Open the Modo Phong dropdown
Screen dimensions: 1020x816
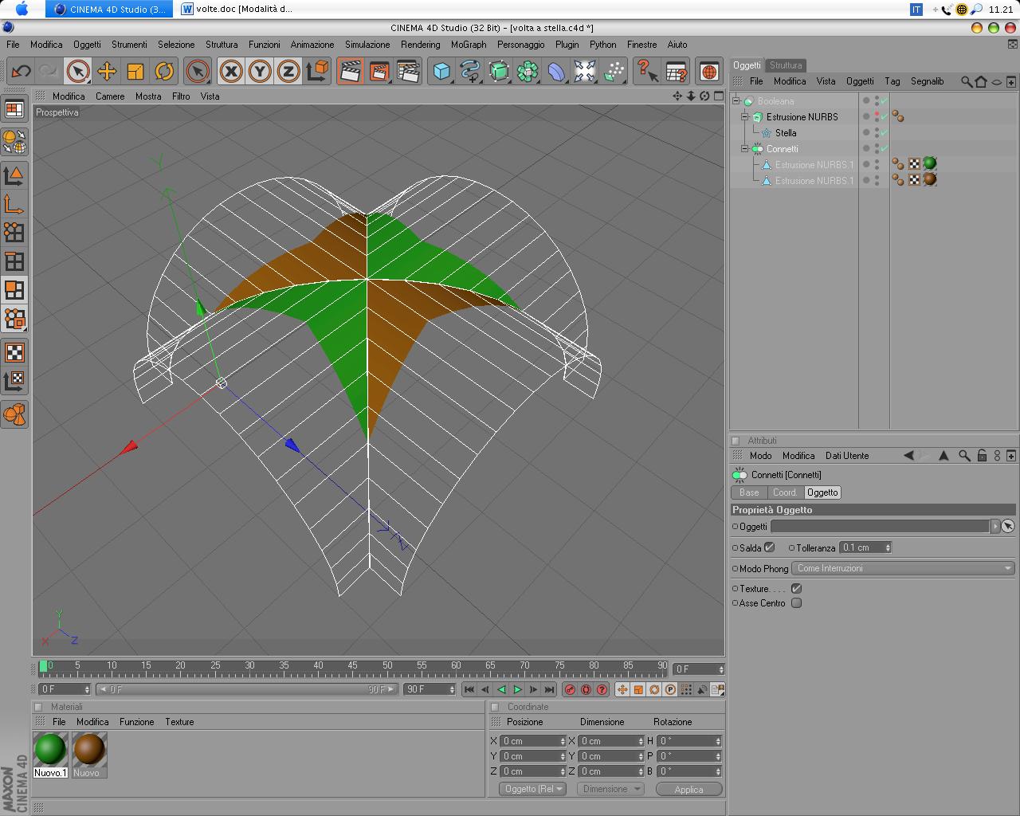(x=903, y=568)
